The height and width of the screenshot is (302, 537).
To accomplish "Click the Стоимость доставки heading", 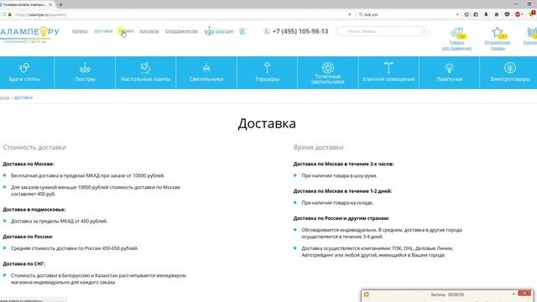I will (34, 148).
